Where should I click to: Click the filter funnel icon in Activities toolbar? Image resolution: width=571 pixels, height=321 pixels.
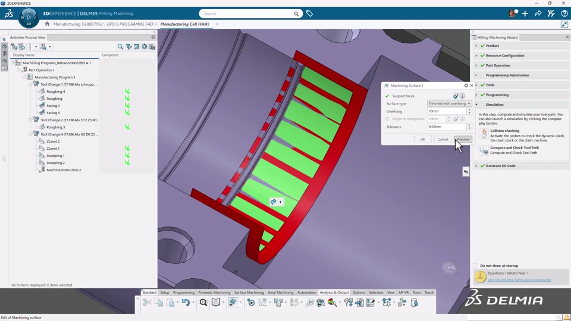pyautogui.click(x=128, y=46)
